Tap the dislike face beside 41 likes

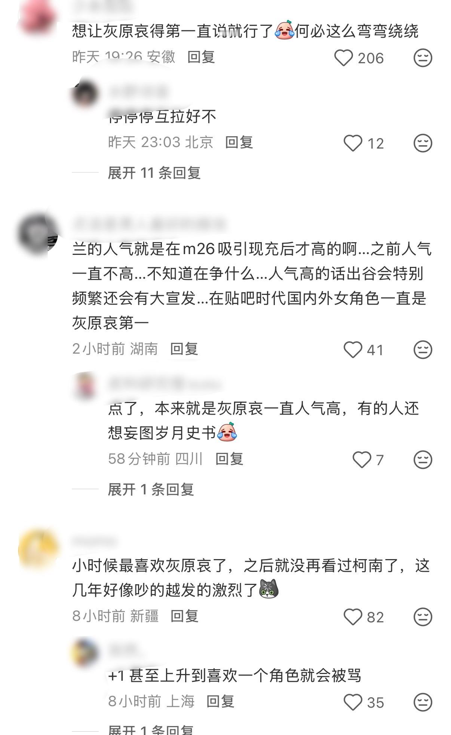click(423, 350)
